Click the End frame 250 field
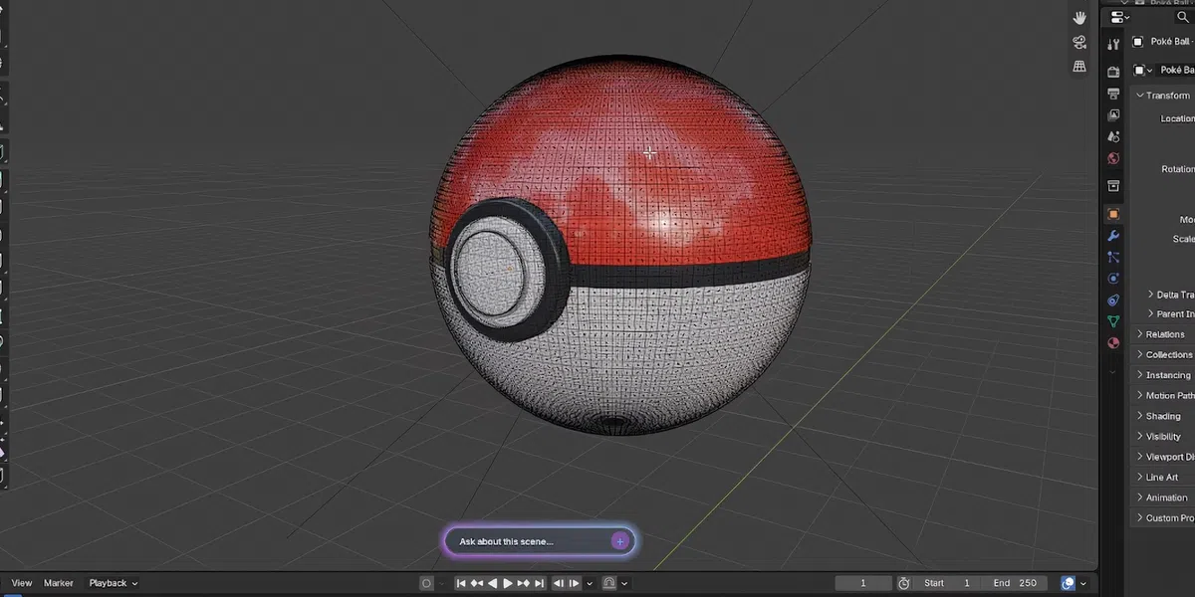1195x597 pixels. click(x=1014, y=583)
